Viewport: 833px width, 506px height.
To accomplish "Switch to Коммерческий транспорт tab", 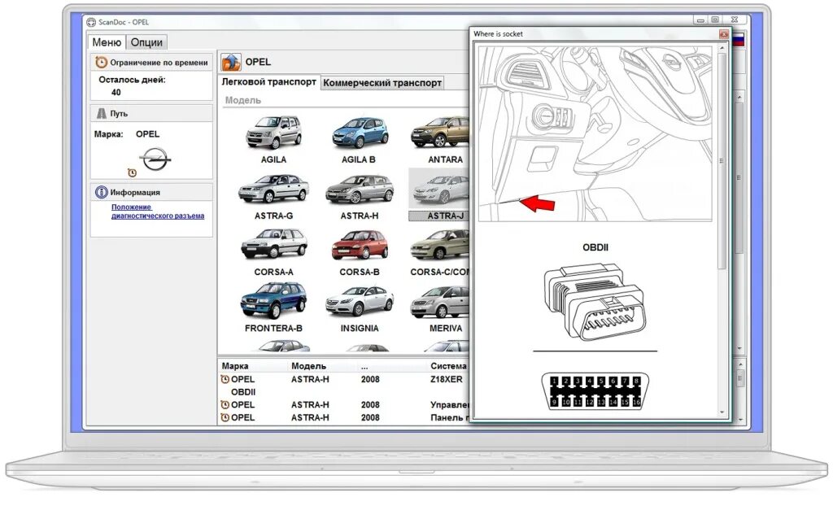I will point(382,83).
